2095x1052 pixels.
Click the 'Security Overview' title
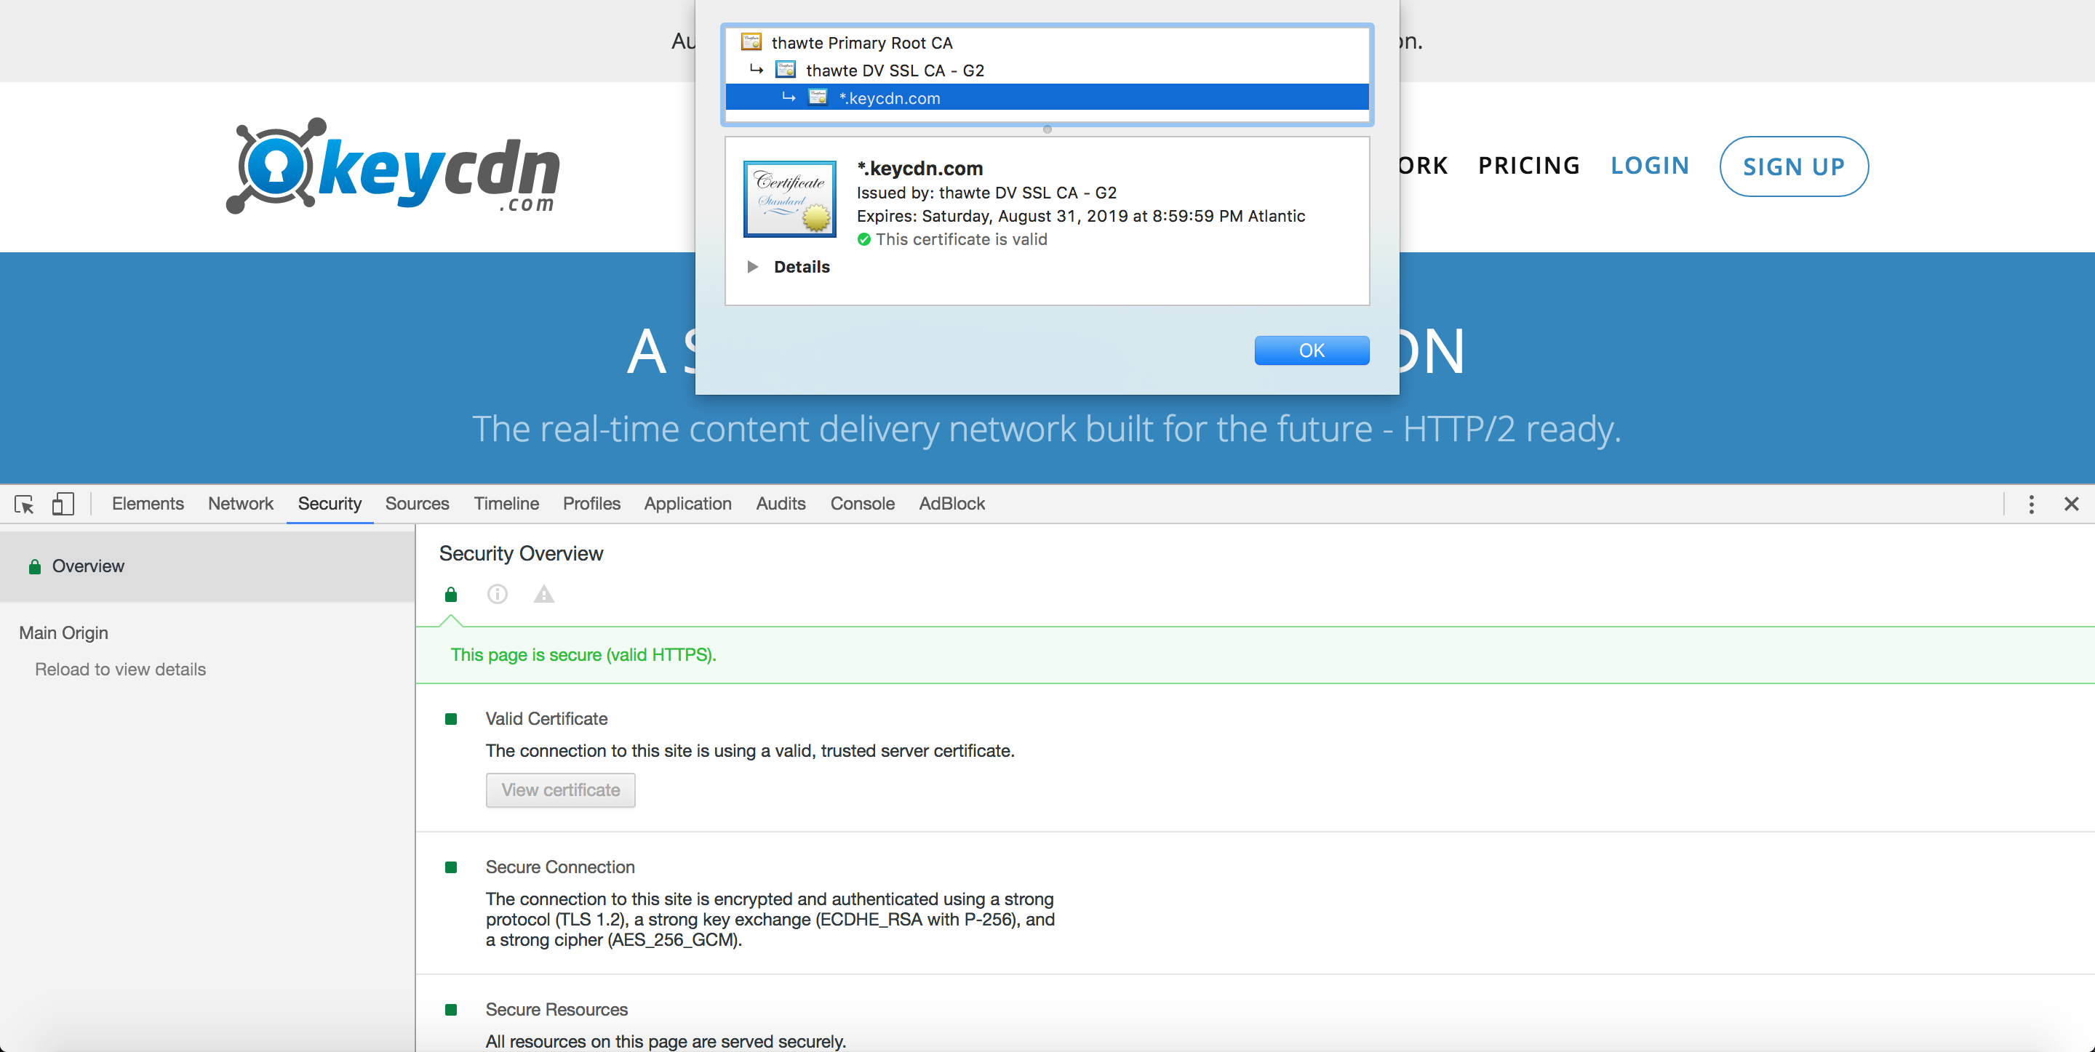[522, 554]
